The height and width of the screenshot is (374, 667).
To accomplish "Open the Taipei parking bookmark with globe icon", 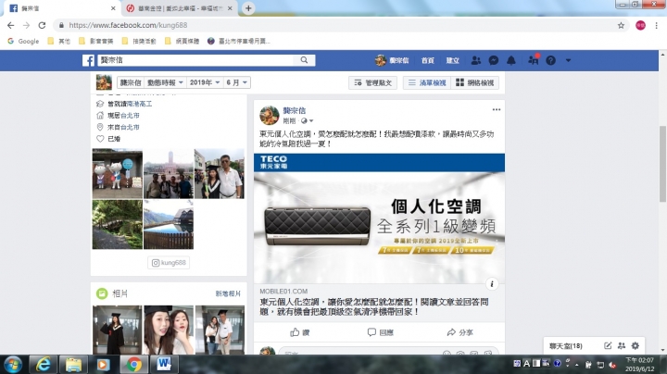I will click(238, 42).
